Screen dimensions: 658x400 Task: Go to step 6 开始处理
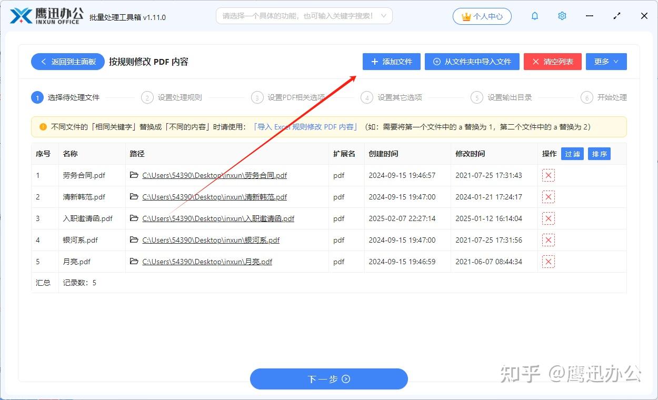604,97
